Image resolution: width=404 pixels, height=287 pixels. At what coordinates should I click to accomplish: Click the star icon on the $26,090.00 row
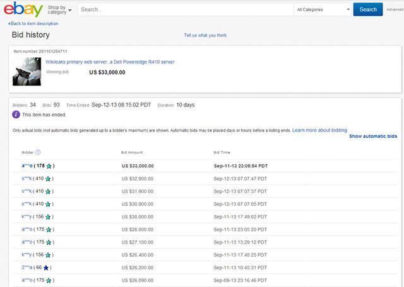(x=49, y=280)
